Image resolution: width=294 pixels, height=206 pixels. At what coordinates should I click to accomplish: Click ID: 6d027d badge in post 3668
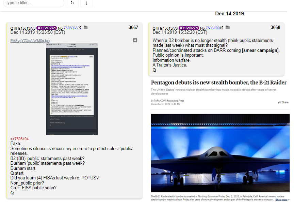(189, 28)
